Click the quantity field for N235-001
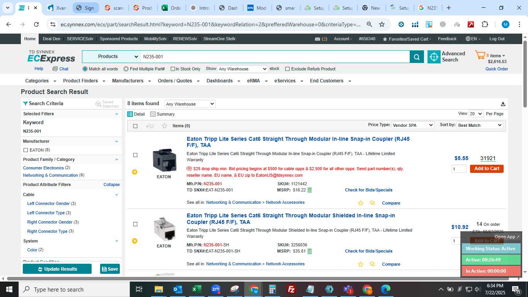Viewport: 528px width, 297px height. [x=459, y=169]
